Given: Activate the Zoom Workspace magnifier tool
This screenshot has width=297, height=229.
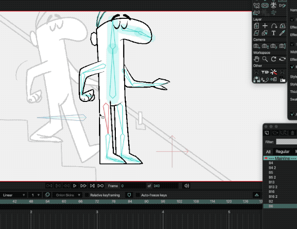Looking at the screenshot, I should click(x=265, y=59).
